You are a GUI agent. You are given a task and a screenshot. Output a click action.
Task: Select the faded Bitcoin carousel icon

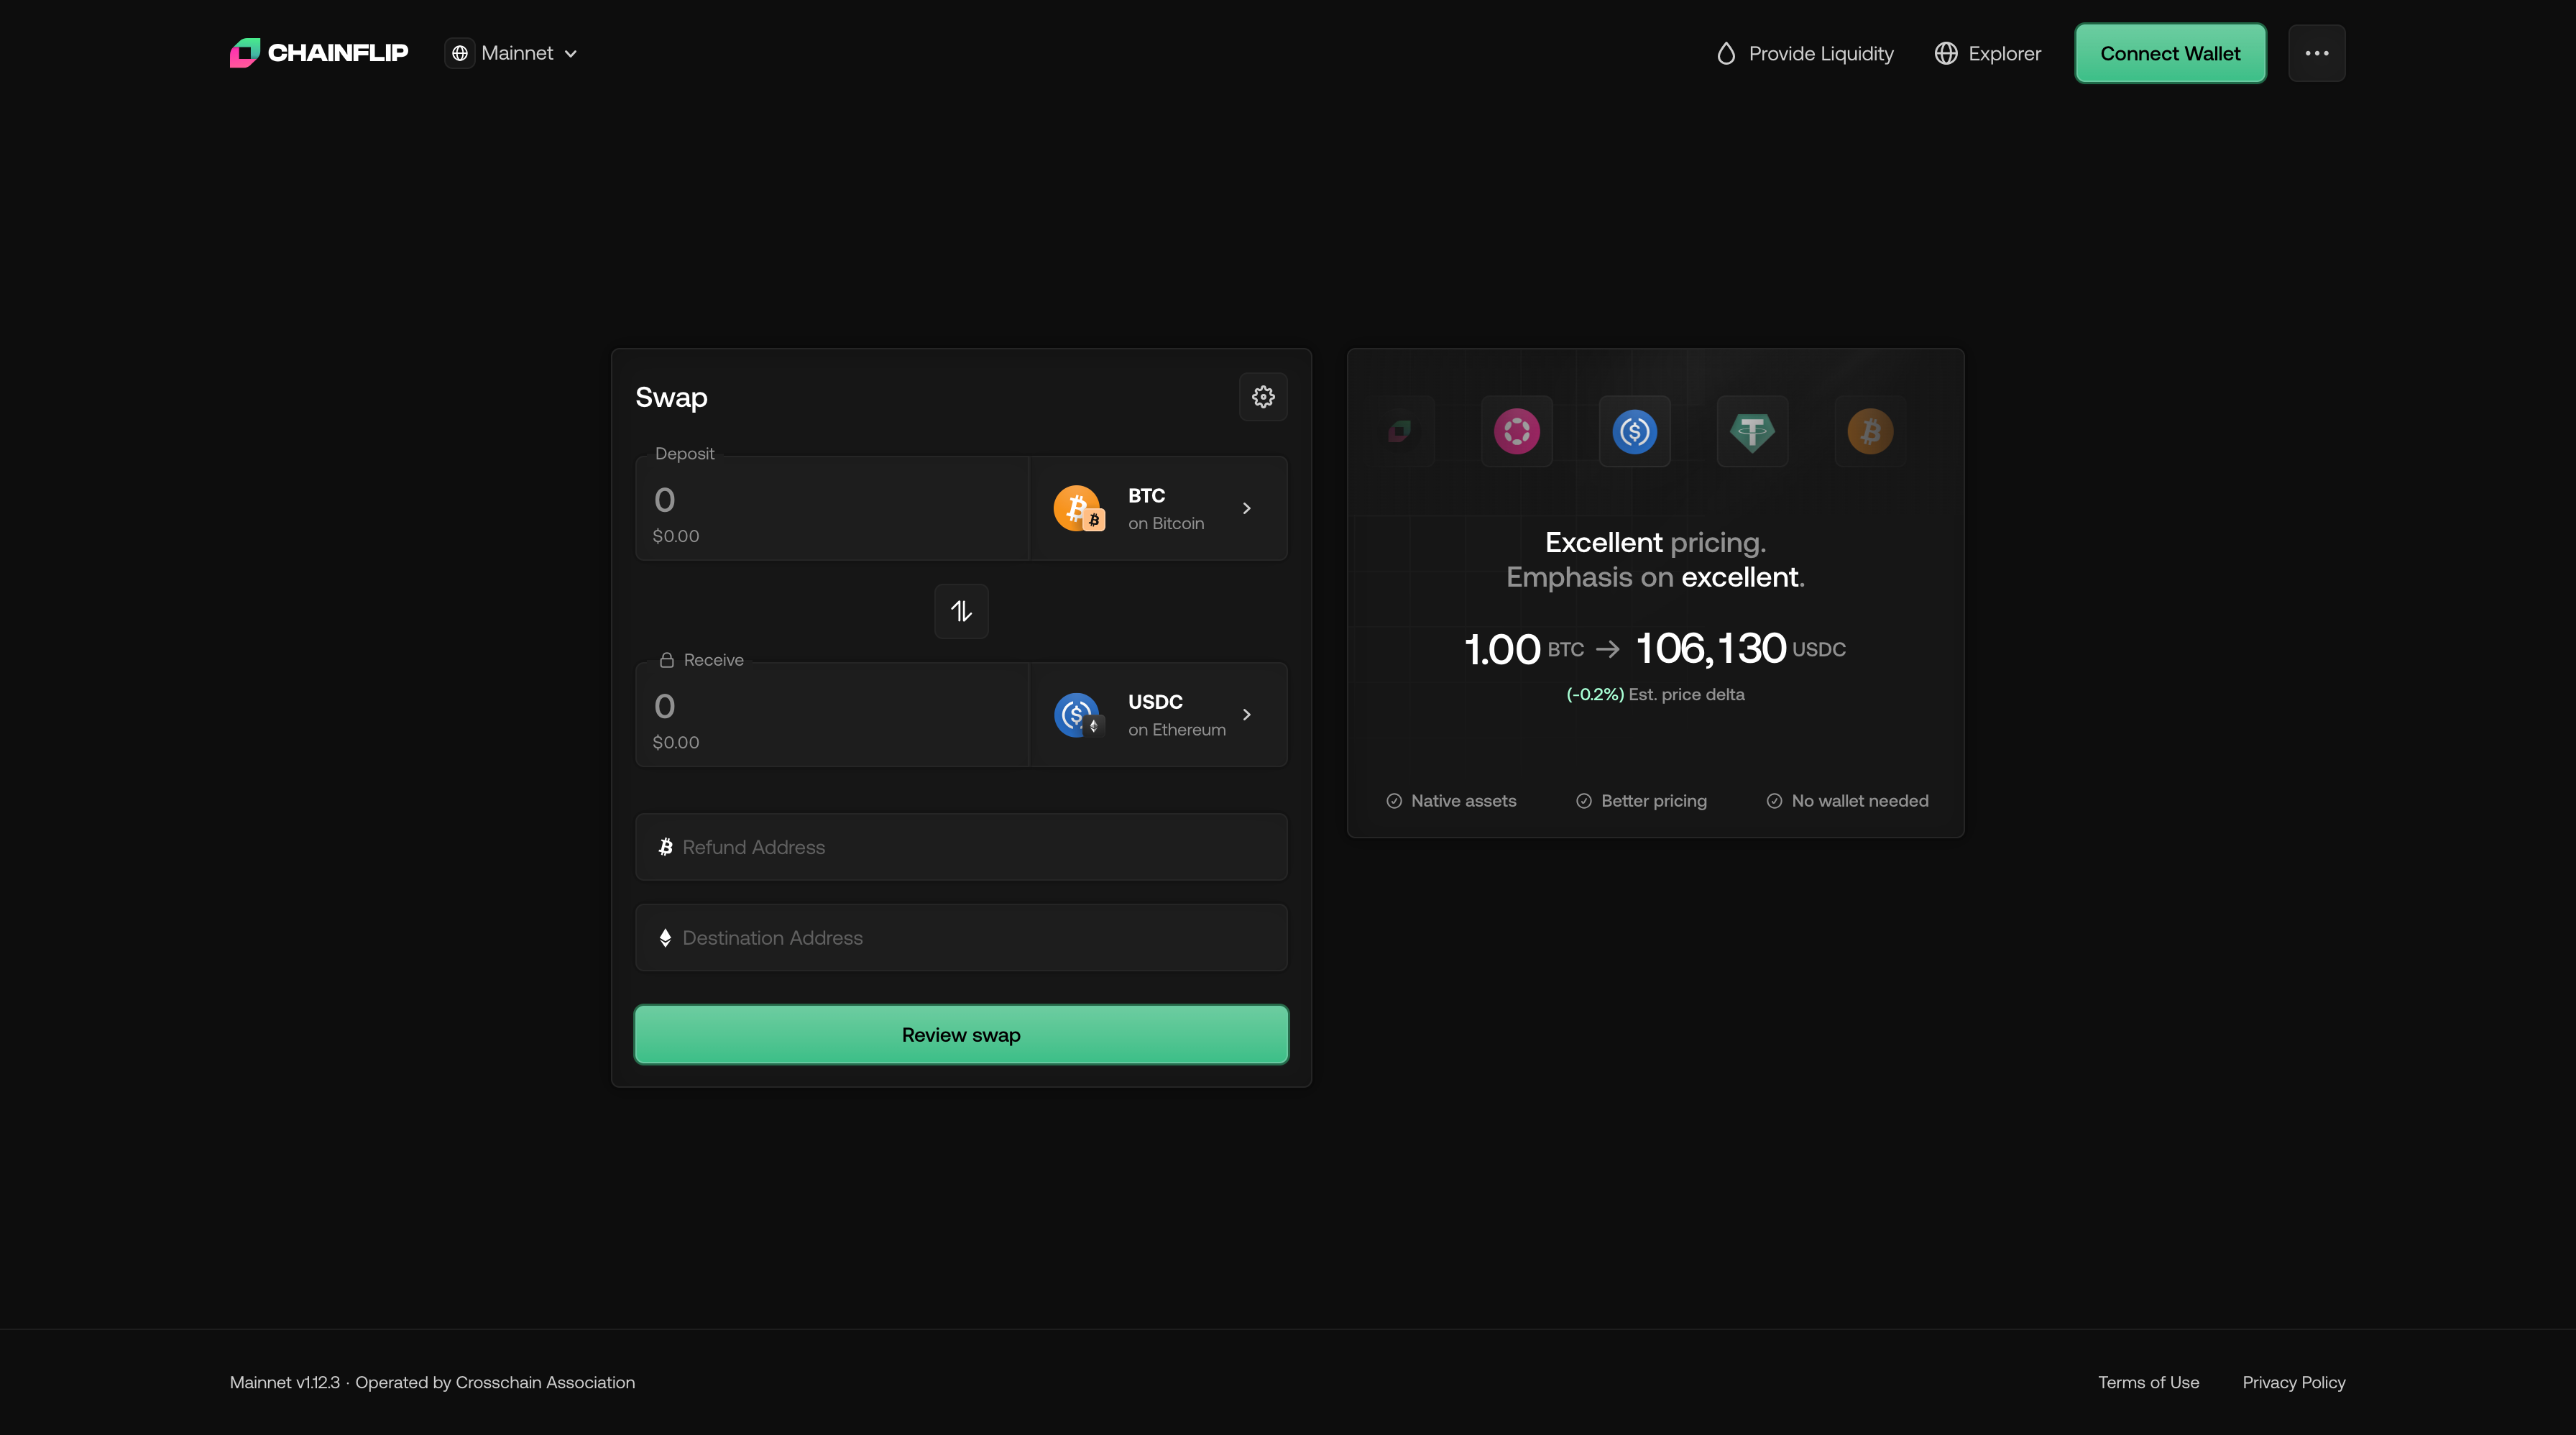pyautogui.click(x=1869, y=431)
